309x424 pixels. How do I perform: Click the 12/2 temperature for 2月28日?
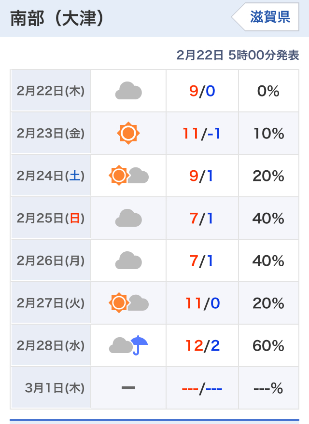[x=202, y=345]
